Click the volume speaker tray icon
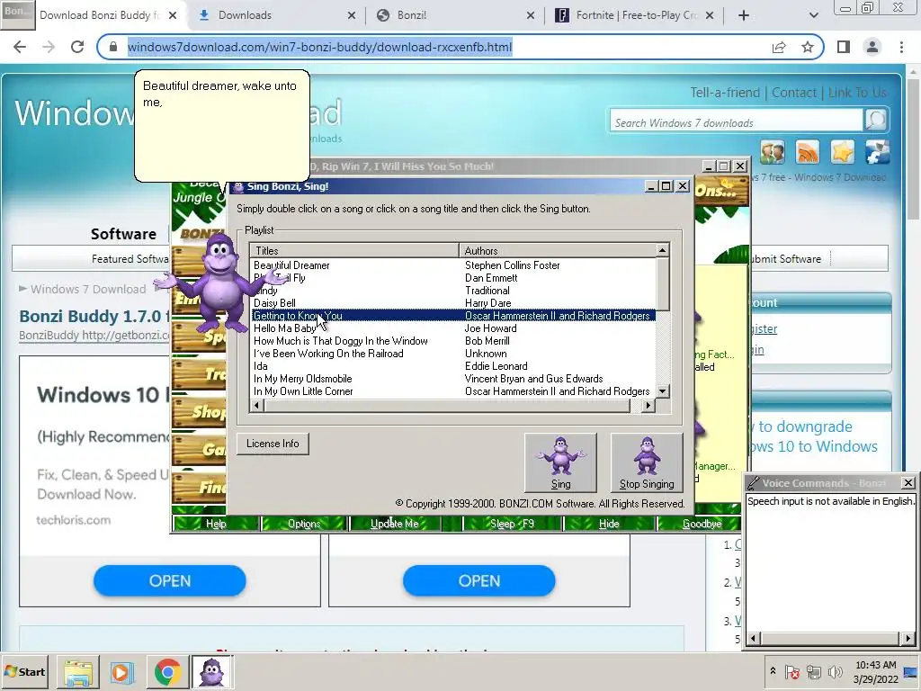Viewport: 921px width, 691px height. click(x=834, y=671)
